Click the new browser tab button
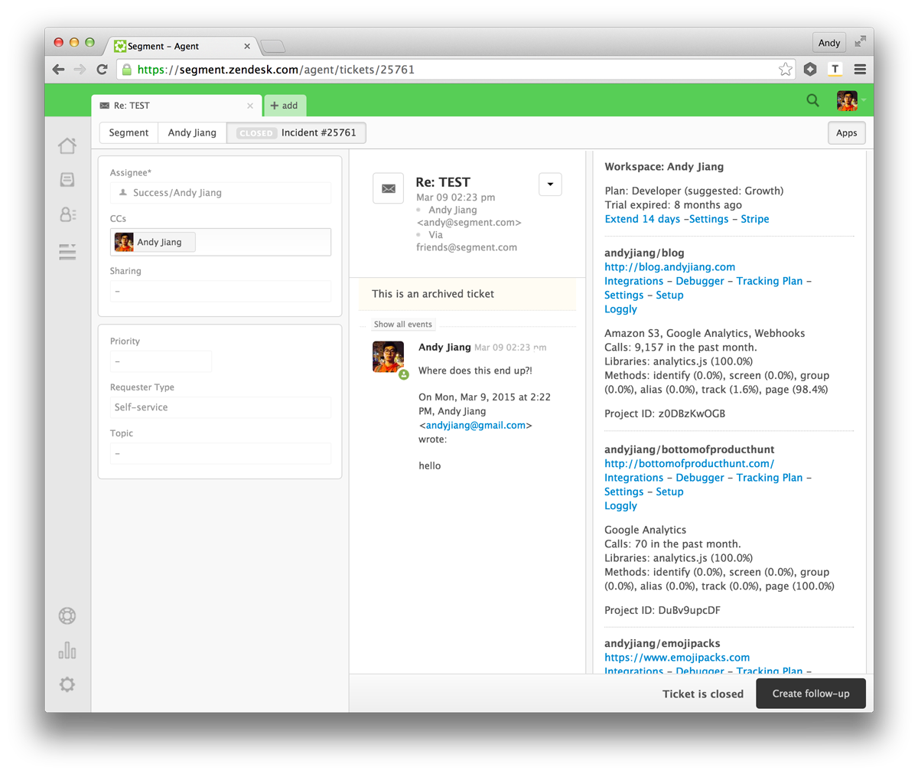This screenshot has height=774, width=918. [x=273, y=47]
